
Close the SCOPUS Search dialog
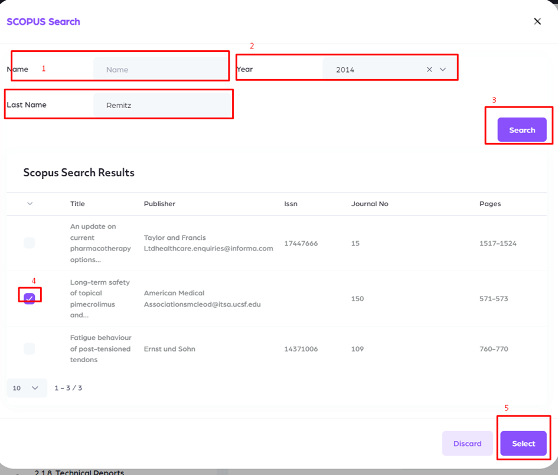[537, 22]
